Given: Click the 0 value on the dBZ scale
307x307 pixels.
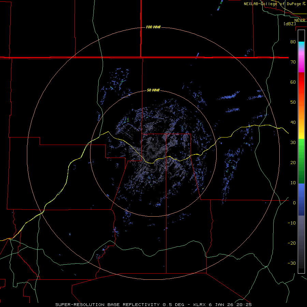Looking at the screenshot, I should point(294,203).
